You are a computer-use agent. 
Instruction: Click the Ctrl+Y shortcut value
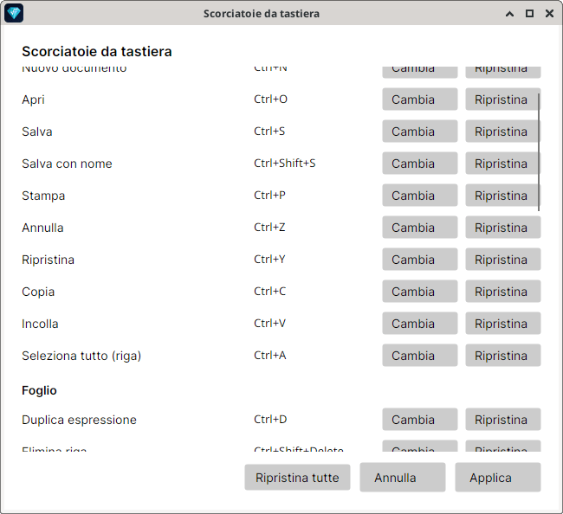[x=269, y=260]
